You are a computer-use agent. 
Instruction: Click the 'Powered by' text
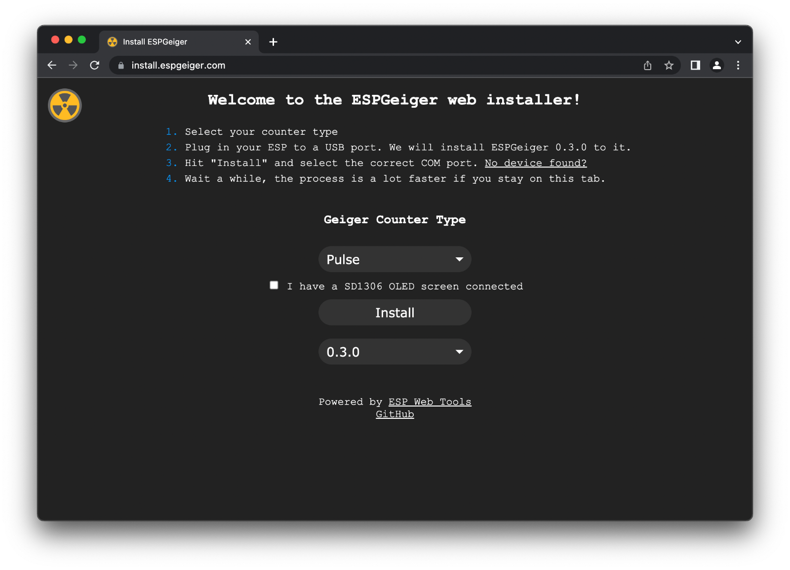pos(351,402)
